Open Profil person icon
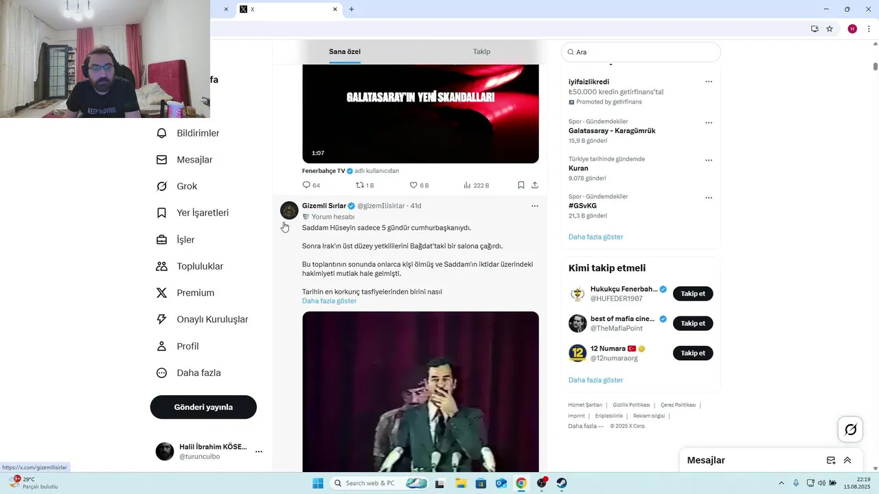The width and height of the screenshot is (879, 494). tap(162, 346)
